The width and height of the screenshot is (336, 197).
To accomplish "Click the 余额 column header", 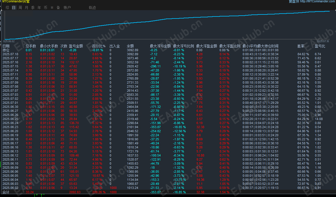I will coord(130,46).
